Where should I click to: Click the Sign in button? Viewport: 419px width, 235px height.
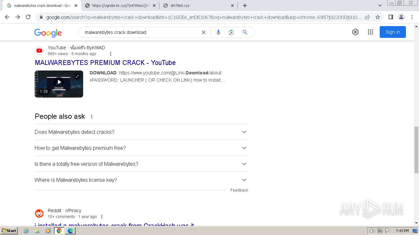coord(393,32)
